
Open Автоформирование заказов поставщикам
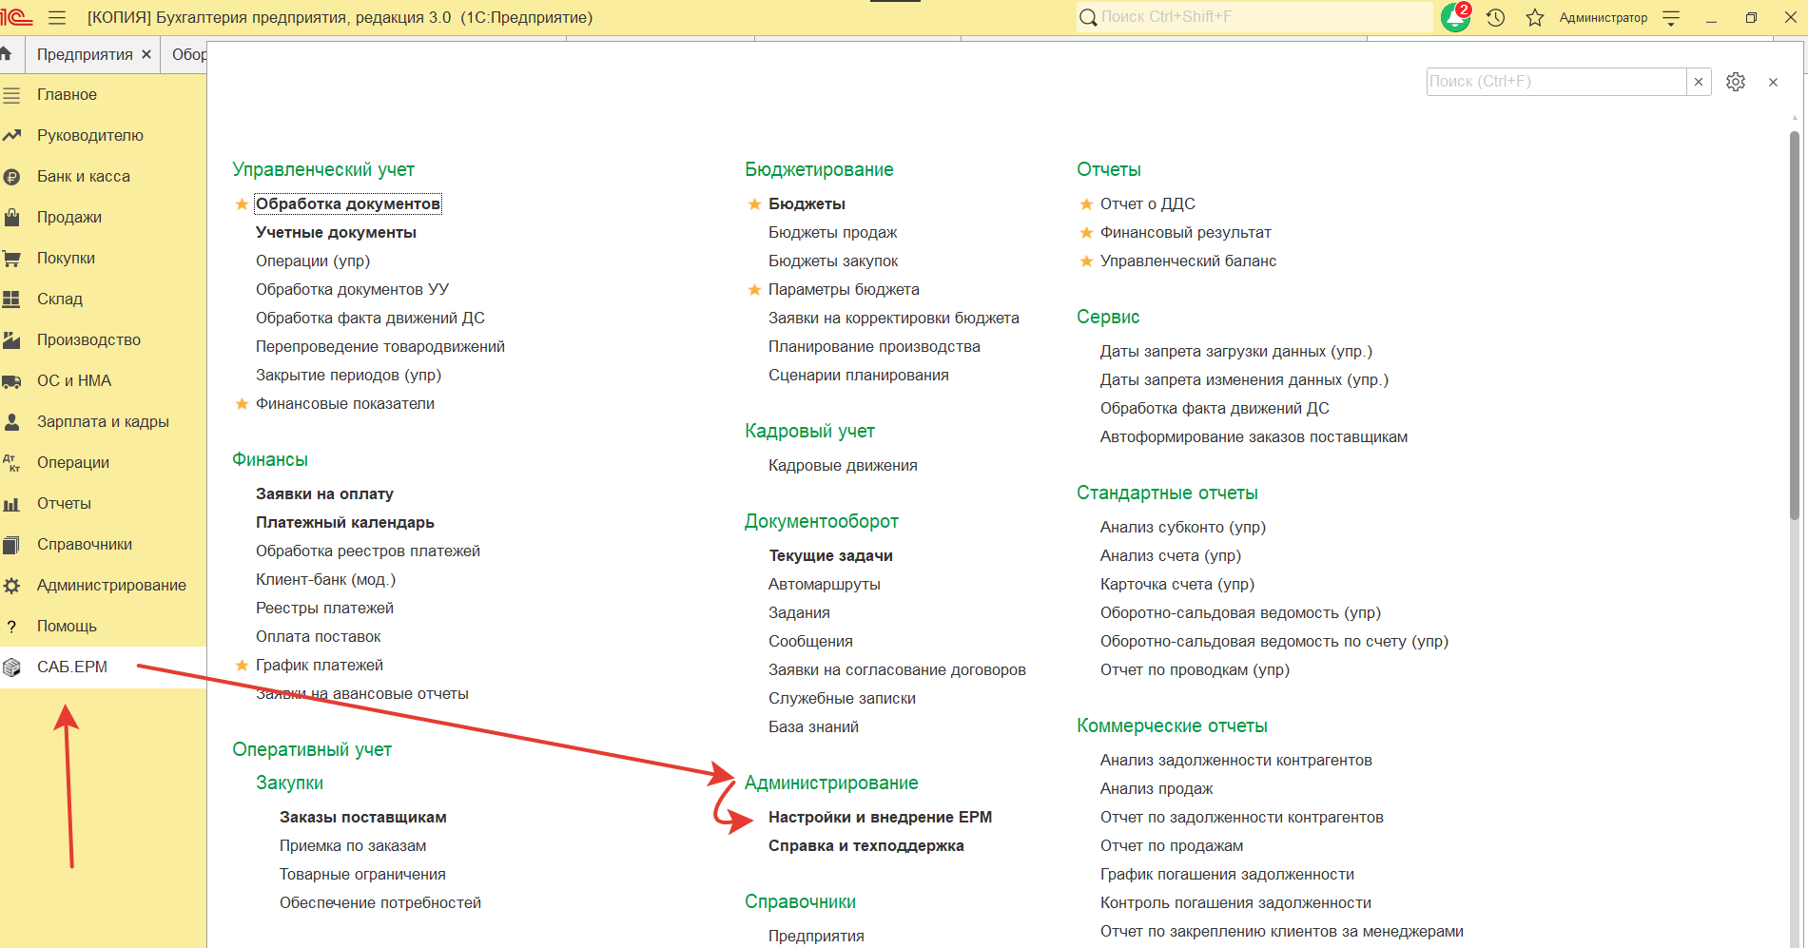1254,437
